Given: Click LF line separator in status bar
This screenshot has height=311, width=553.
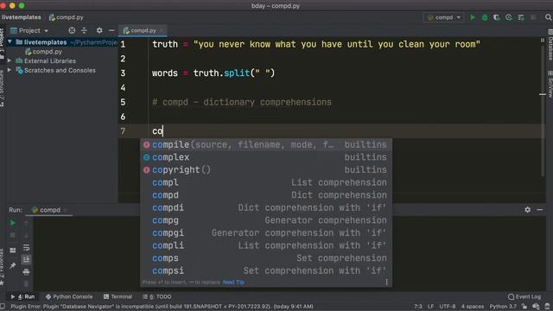Looking at the screenshot, I should coord(430,307).
